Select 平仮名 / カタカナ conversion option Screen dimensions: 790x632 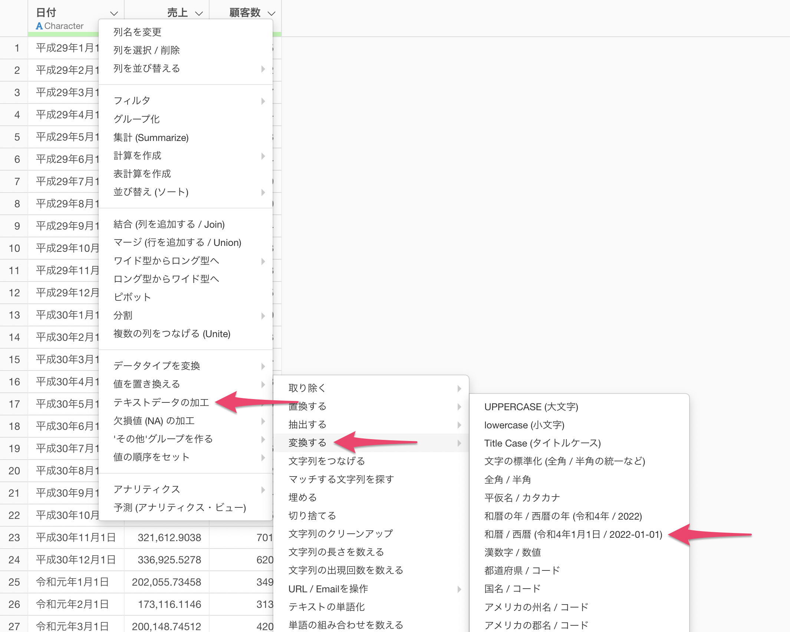[579, 498]
